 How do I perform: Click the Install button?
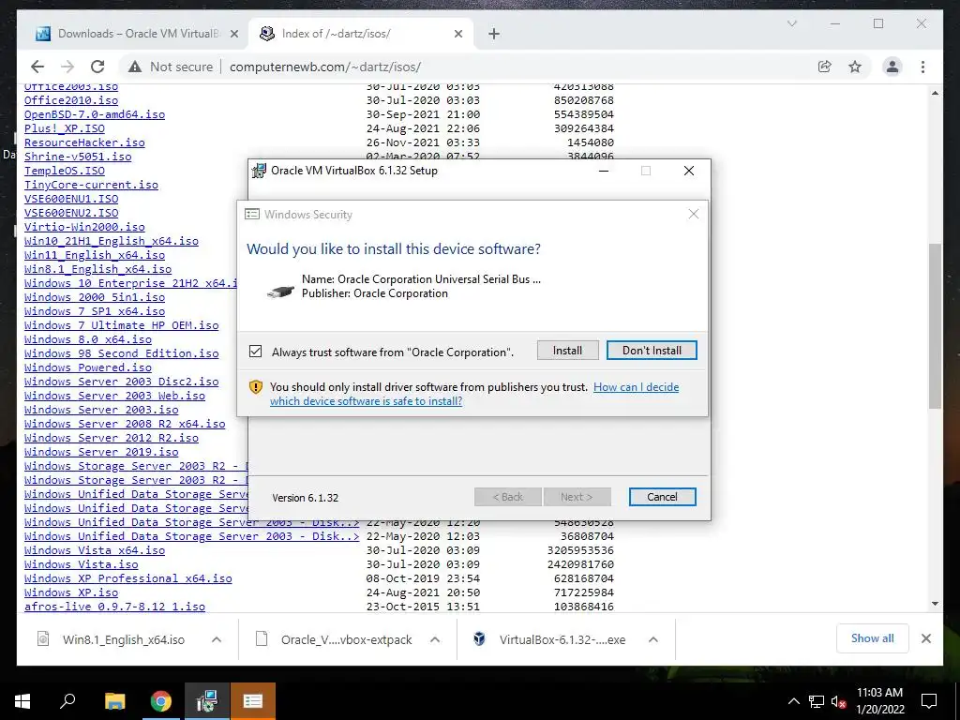pos(567,351)
